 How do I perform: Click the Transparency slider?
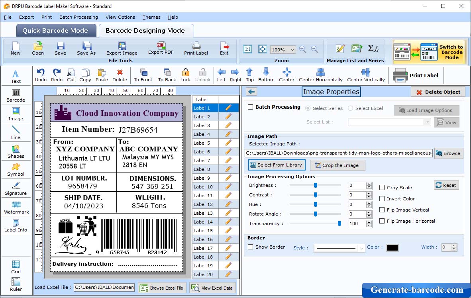(x=315, y=223)
